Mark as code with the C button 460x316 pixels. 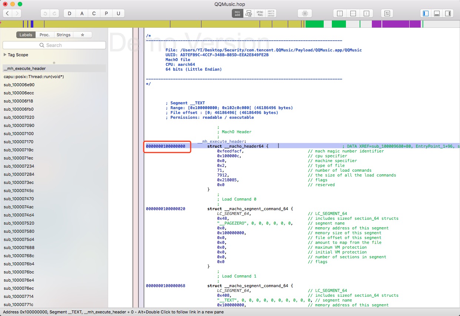click(94, 13)
